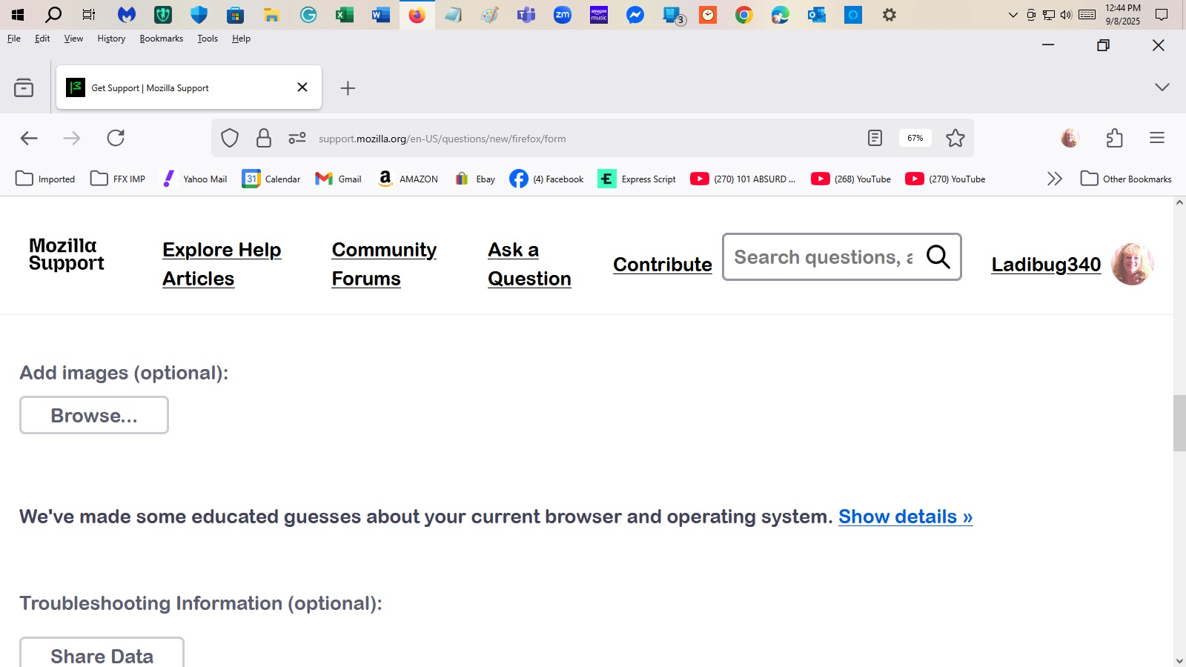Viewport: 1186px width, 667px height.
Task: Open the Help menu
Action: coord(241,39)
